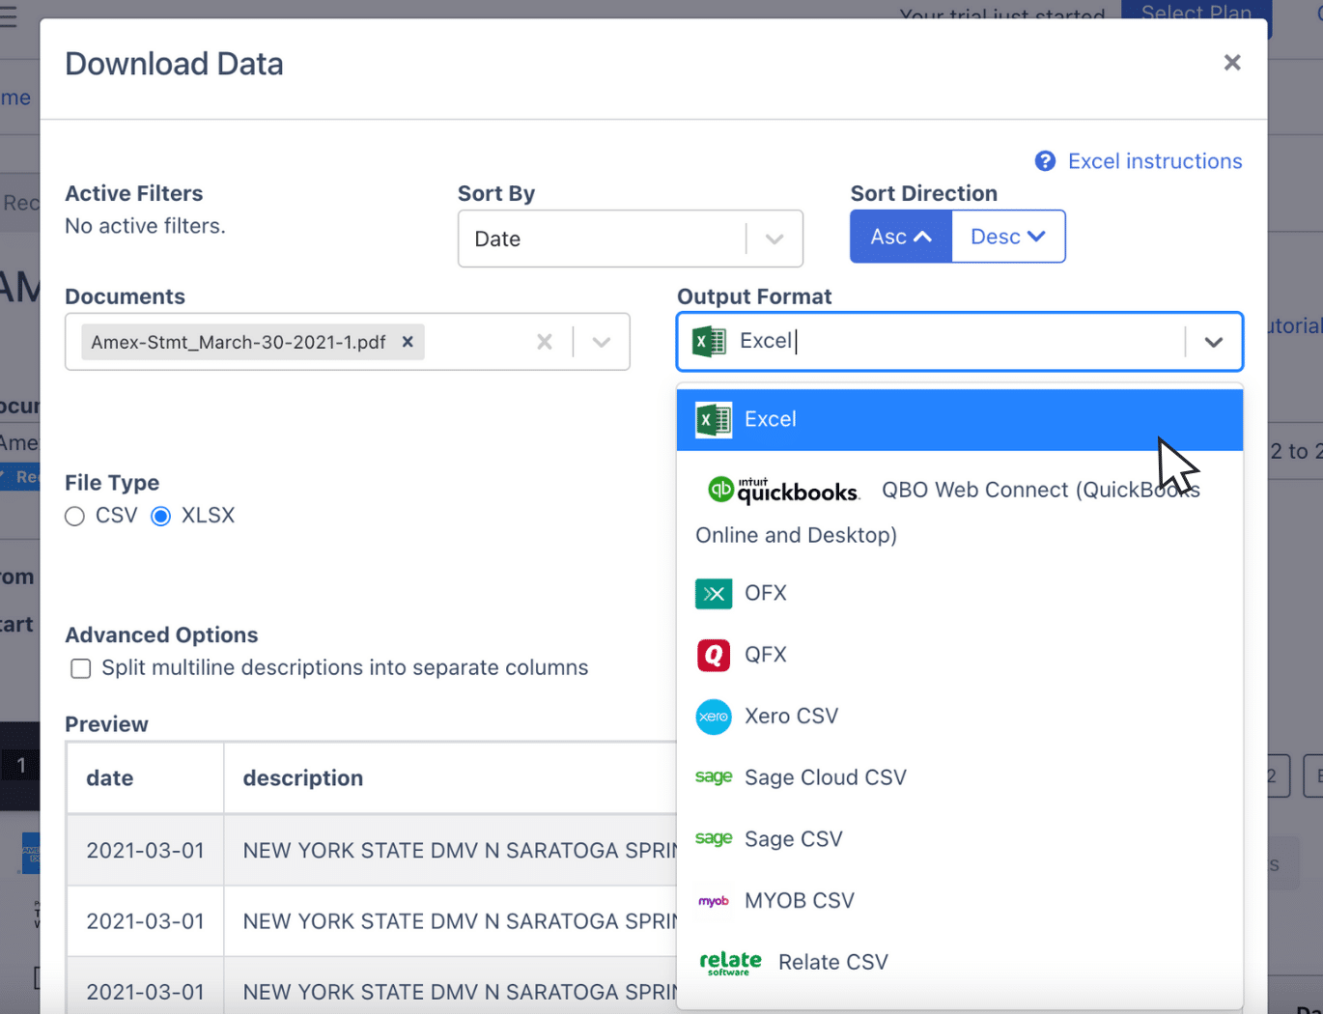Screen dimensions: 1323x1014
Task: Choose QBO Web Connect QuickBooks option
Action: 960,512
